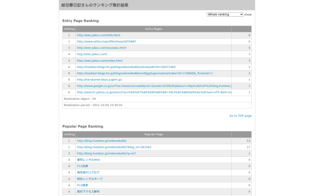Click the ranking header in Popular table
The height and width of the screenshot is (196, 314).
click(x=69, y=134)
